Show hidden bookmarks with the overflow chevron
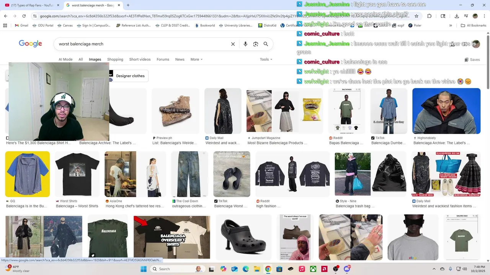The image size is (490, 275). tap(451, 26)
